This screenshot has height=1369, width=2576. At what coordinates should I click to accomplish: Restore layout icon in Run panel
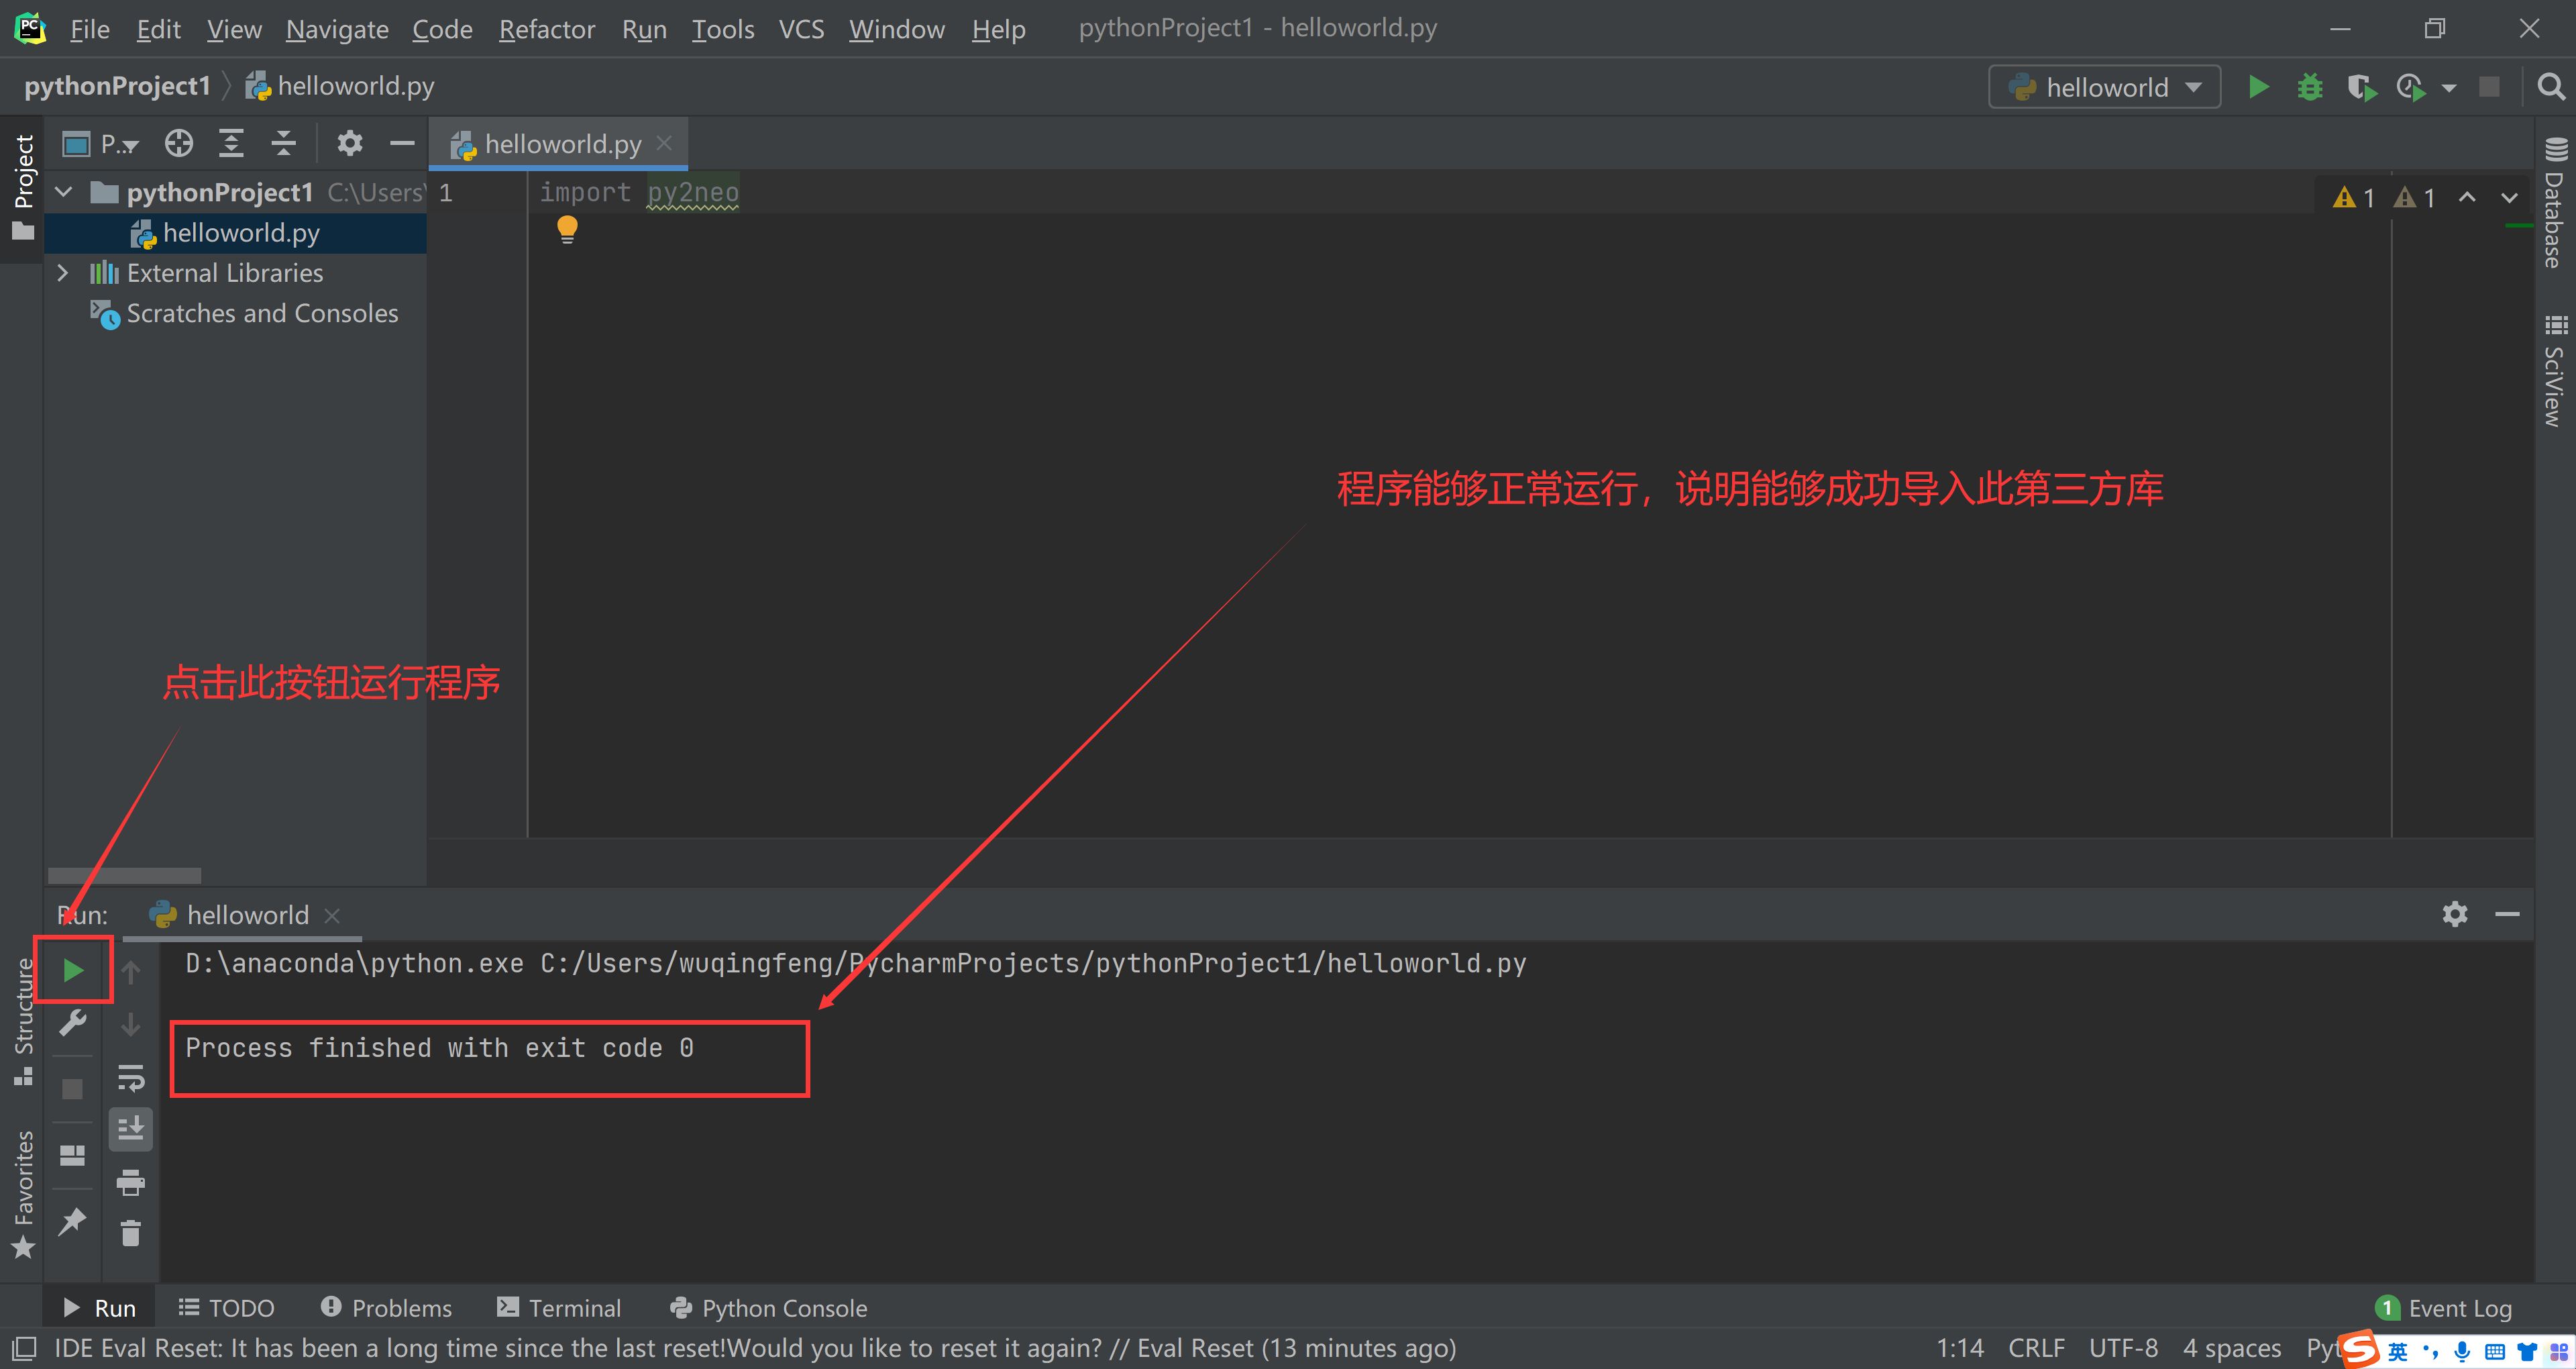[x=73, y=1155]
